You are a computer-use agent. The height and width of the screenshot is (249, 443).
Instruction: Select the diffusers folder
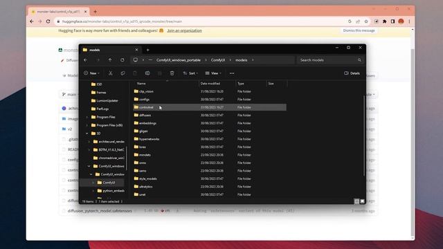click(x=210, y=116)
